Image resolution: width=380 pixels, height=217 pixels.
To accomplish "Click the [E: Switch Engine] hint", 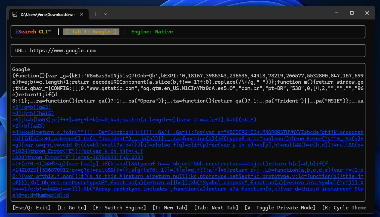I will click(x=119, y=208).
